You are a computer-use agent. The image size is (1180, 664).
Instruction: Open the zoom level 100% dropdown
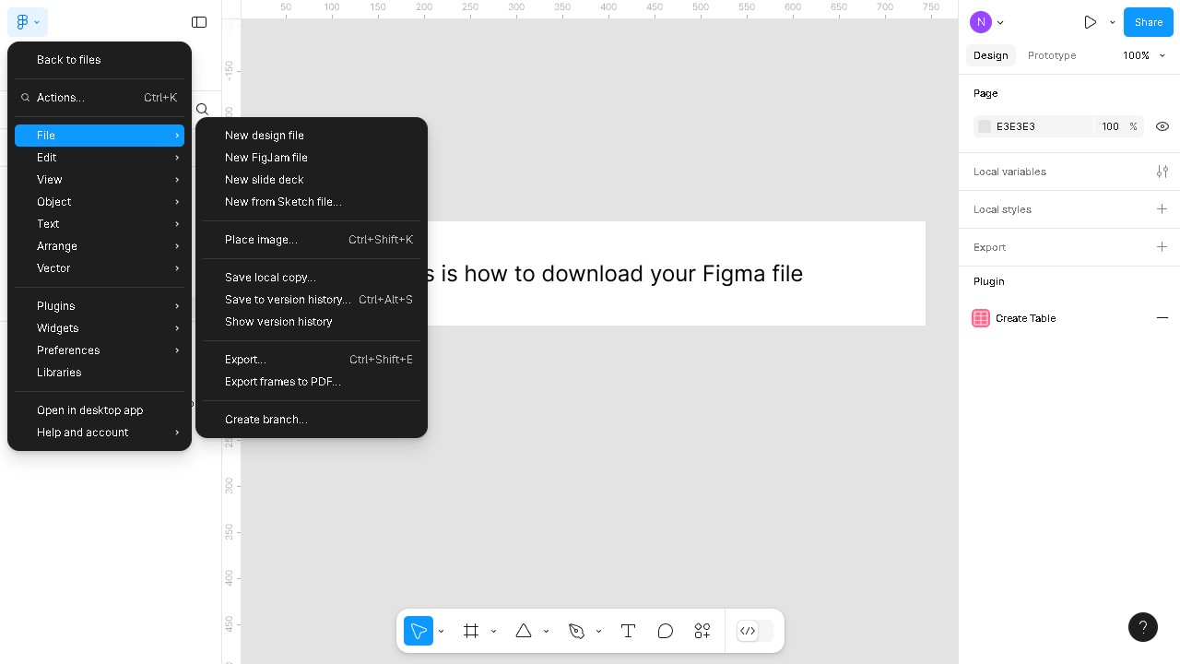1144,55
